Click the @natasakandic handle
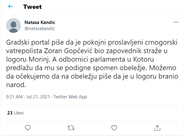The height and width of the screenshot is (136, 185). [40, 29]
